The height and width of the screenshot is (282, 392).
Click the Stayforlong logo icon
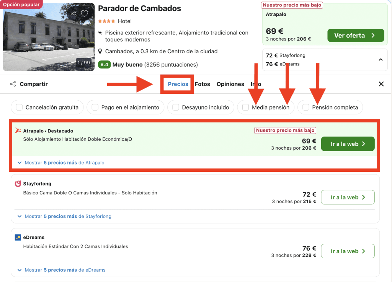point(18,184)
